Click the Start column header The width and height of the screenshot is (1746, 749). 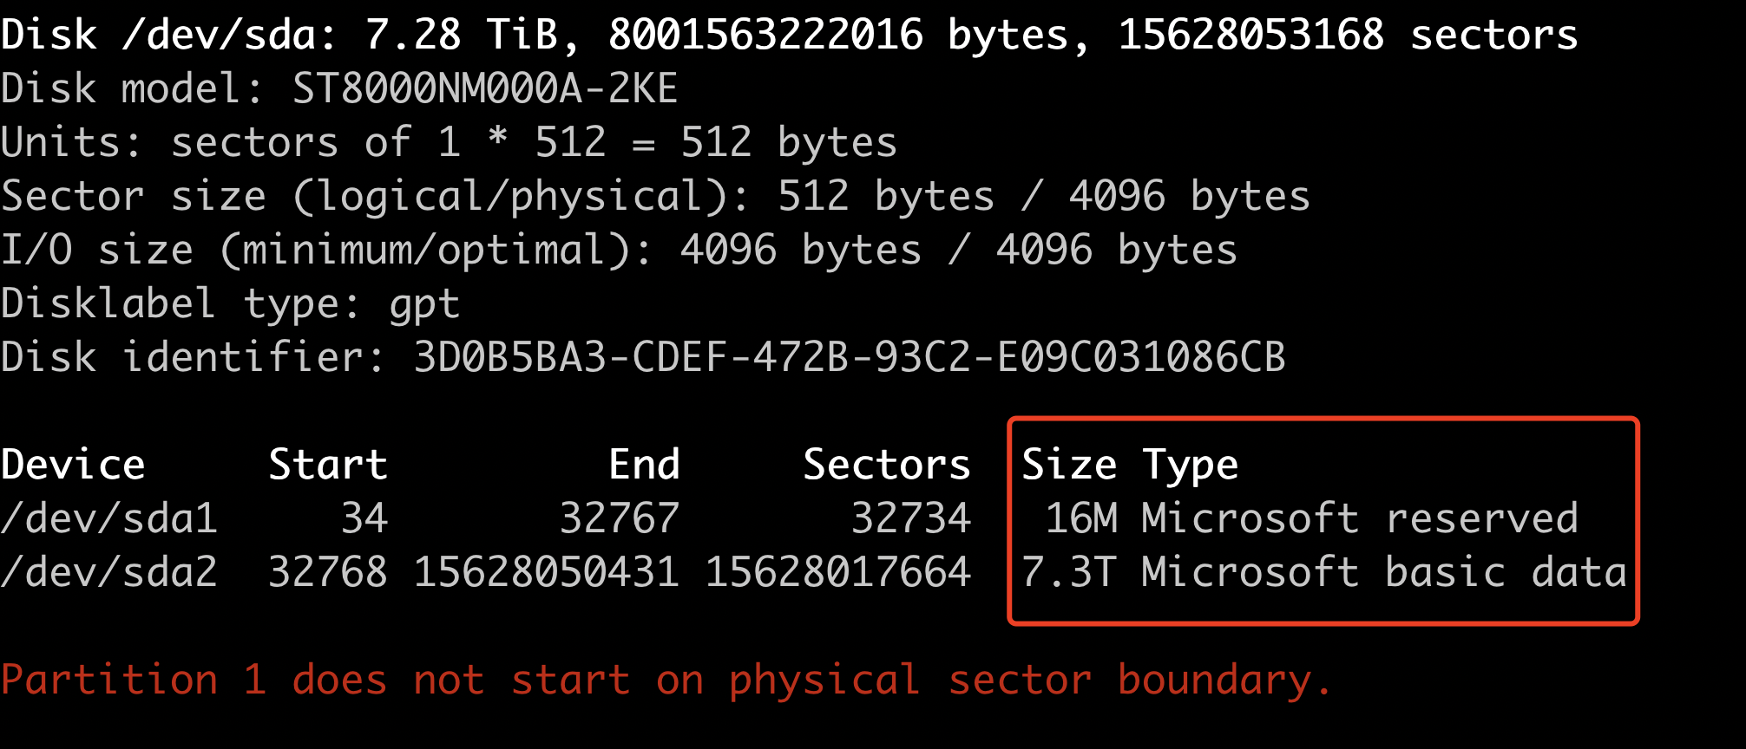click(327, 465)
